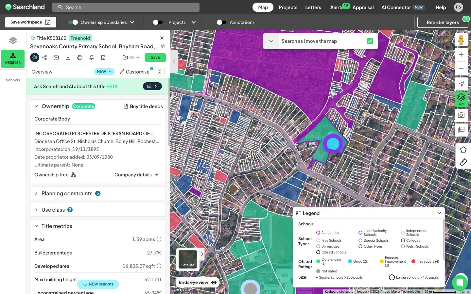Open the Appraisal menu item
The width and height of the screenshot is (471, 294).
tap(363, 7)
